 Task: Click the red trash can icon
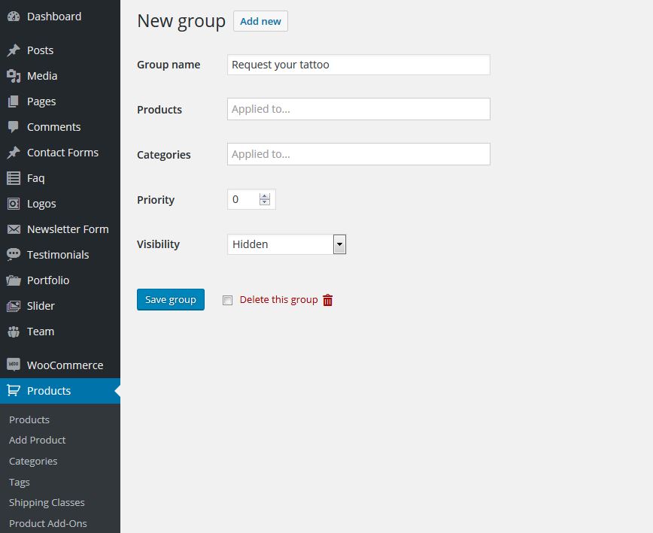coord(328,300)
